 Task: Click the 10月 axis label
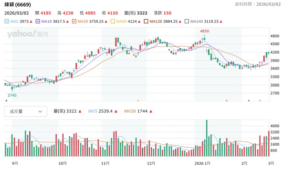[62, 163]
